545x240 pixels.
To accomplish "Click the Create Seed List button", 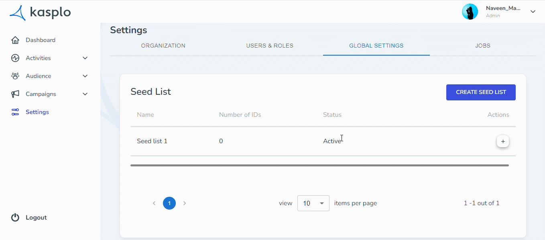I will [481, 92].
